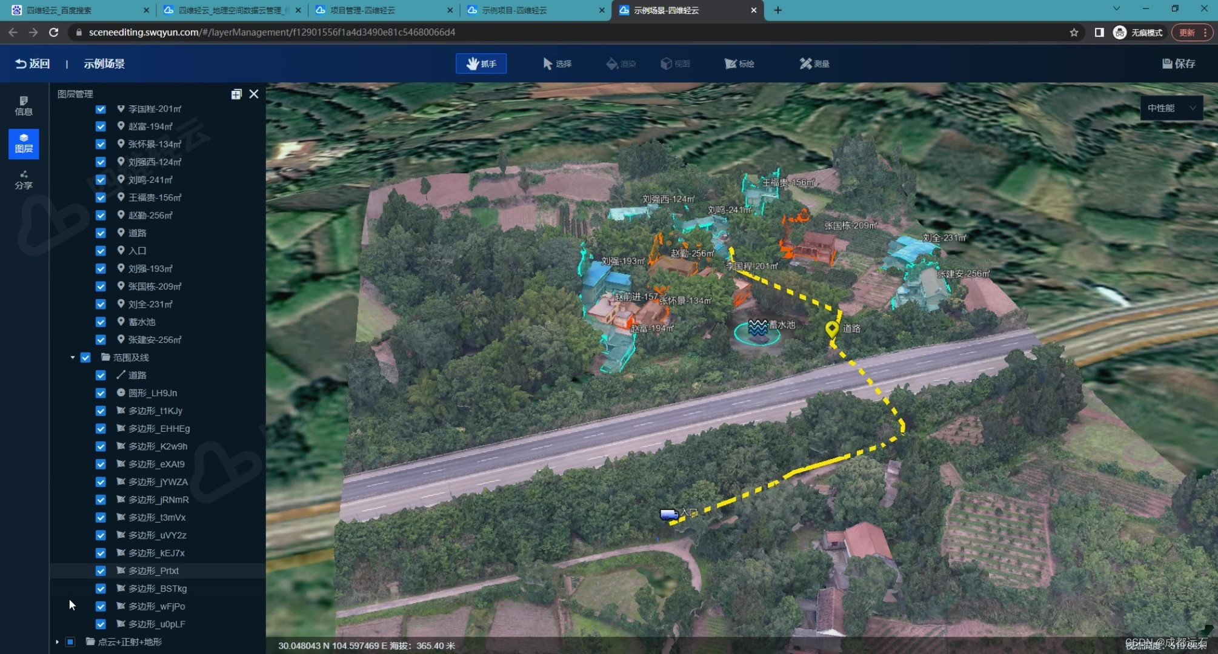This screenshot has height=654, width=1218.
Task: Open the 中性能 performance dropdown
Action: pyautogui.click(x=1171, y=108)
